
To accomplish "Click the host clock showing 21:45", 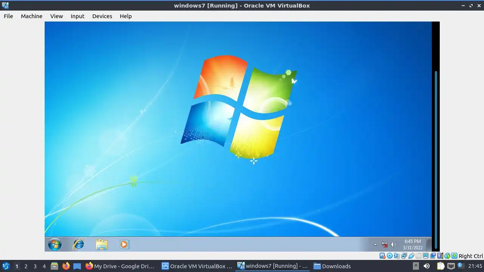I will click(x=475, y=266).
